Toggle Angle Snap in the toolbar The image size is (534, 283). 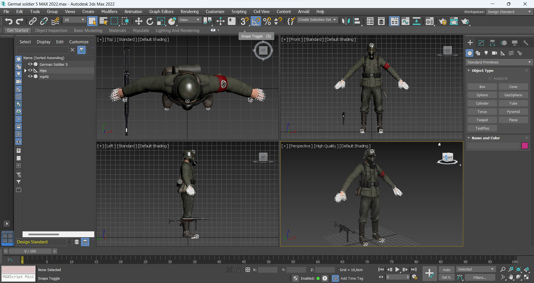point(256,21)
